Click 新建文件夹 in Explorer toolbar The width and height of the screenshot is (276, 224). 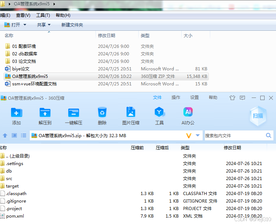[72, 25]
